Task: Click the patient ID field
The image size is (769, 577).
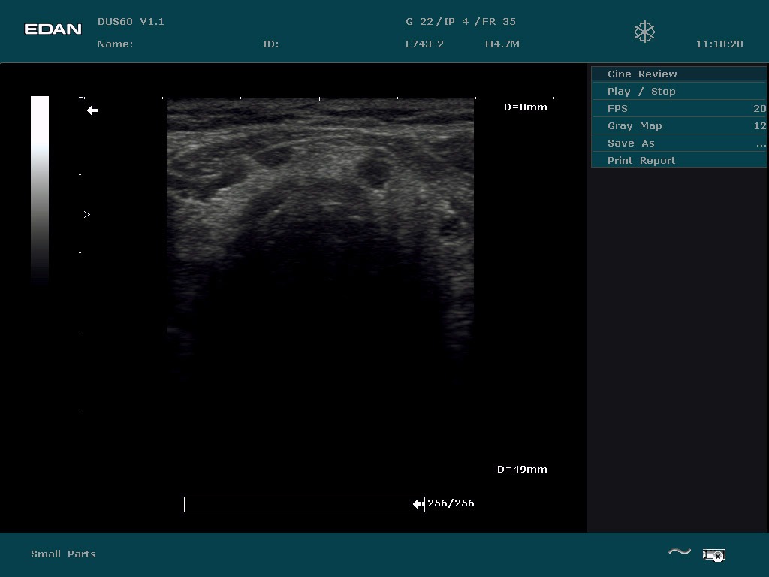Action: (270, 44)
